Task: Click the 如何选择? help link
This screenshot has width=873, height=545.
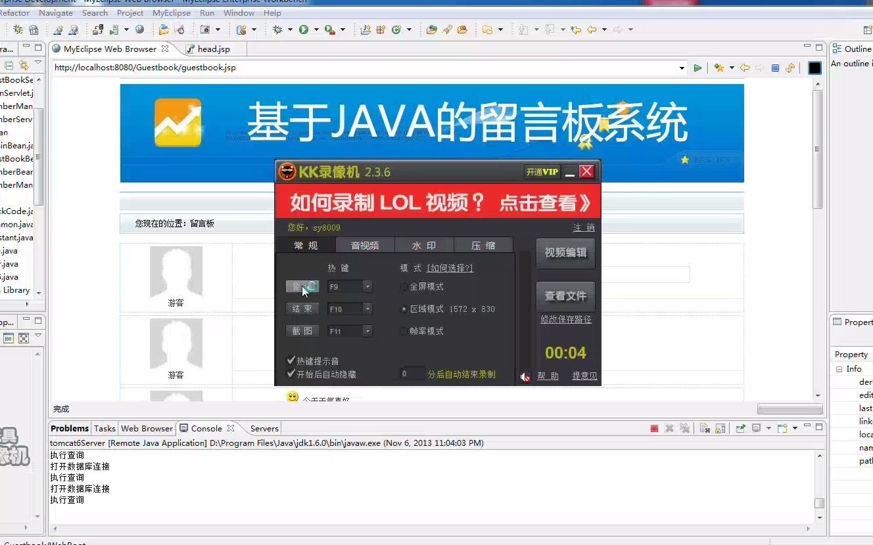Action: coord(450,268)
